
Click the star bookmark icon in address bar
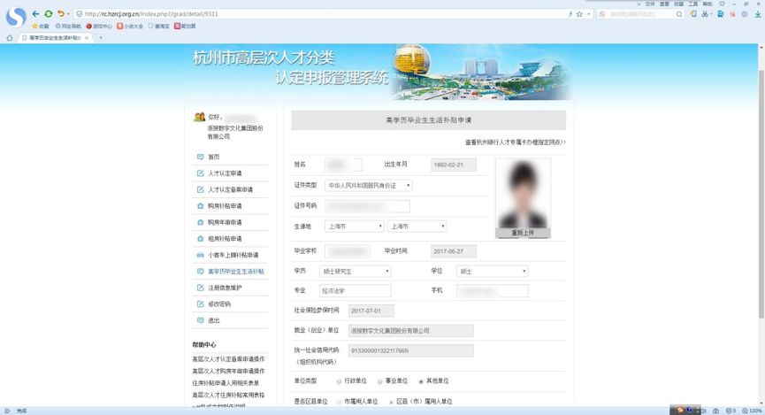(x=579, y=14)
